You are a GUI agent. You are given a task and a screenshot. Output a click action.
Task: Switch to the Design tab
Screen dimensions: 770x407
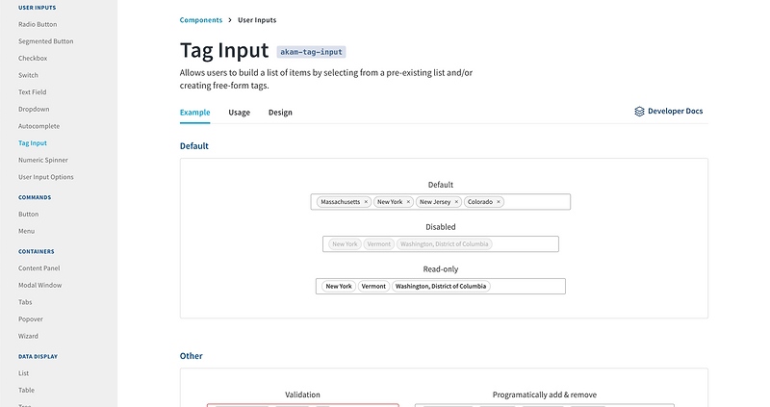[x=280, y=113]
